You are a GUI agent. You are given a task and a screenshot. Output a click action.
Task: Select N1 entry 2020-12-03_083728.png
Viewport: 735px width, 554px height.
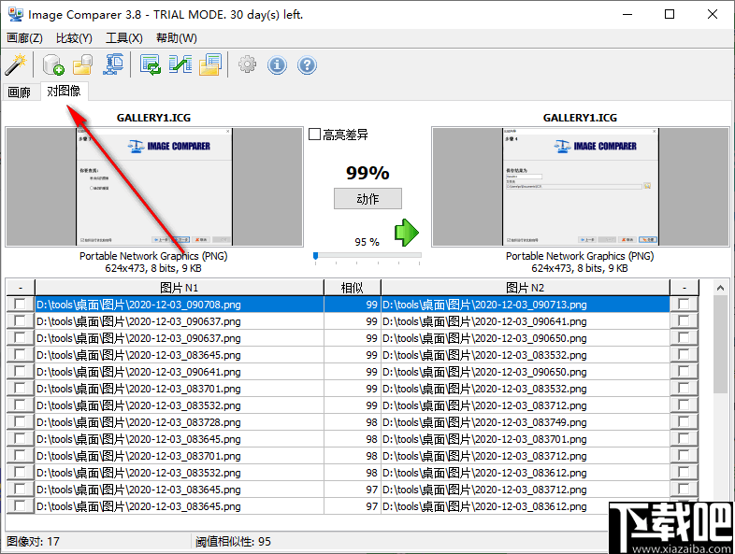[x=179, y=422]
